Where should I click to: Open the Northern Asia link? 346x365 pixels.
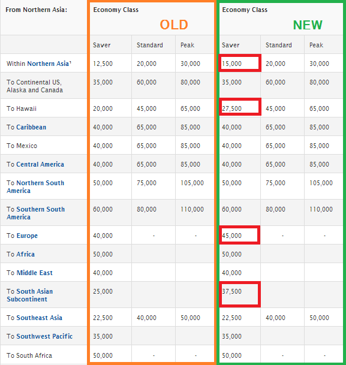pos(48,64)
